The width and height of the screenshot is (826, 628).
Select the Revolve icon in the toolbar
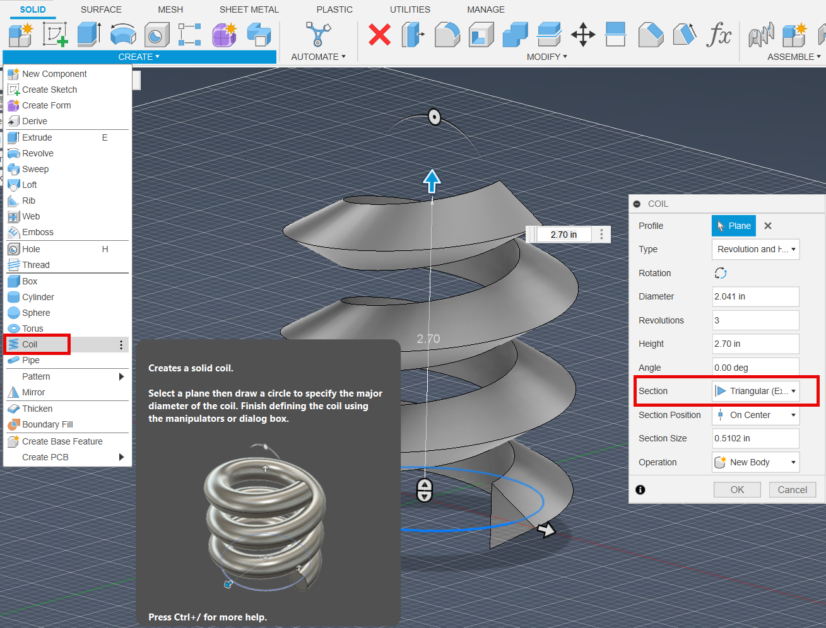coord(123,35)
